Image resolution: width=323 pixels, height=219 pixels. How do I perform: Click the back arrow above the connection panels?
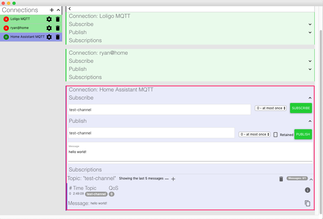pyautogui.click(x=70, y=8)
